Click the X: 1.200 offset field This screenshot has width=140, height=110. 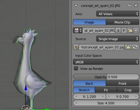pos(89,96)
